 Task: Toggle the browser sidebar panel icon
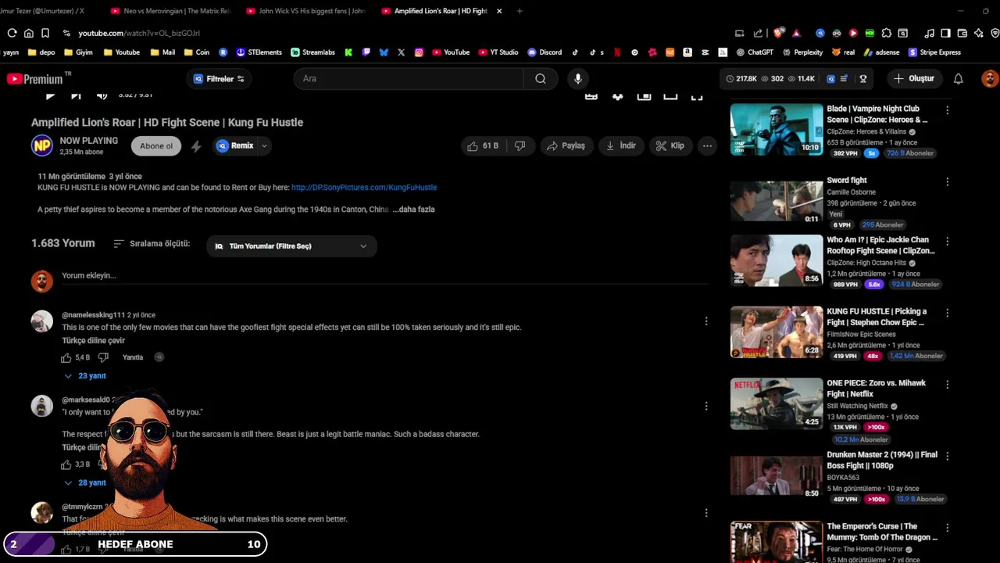tap(945, 33)
